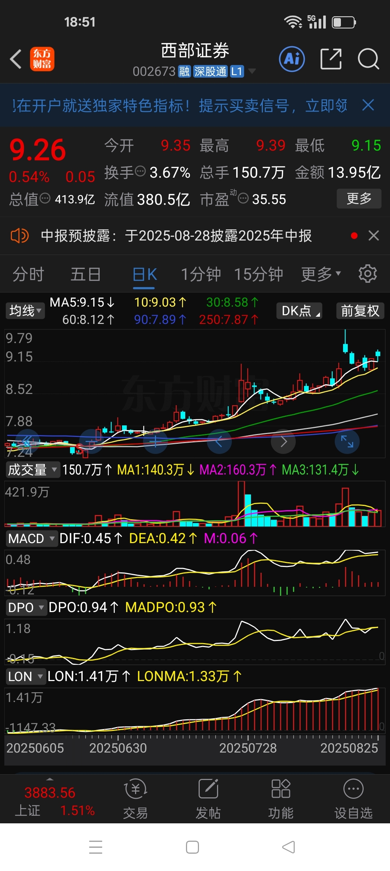The image size is (390, 871).
Task: Tap the 深股通 tag
Action: [210, 71]
